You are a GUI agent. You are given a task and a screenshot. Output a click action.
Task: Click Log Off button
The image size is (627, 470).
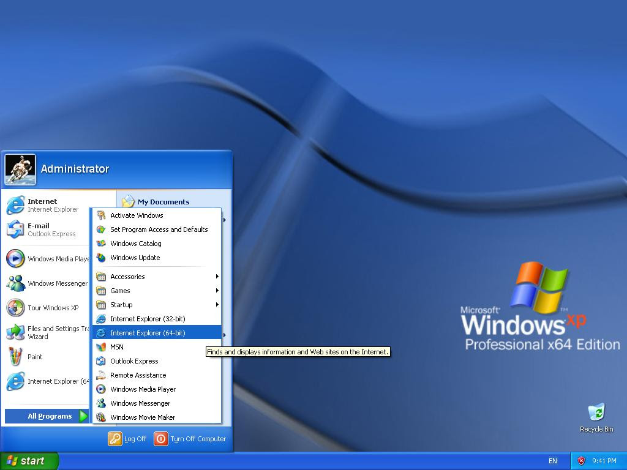coord(127,439)
